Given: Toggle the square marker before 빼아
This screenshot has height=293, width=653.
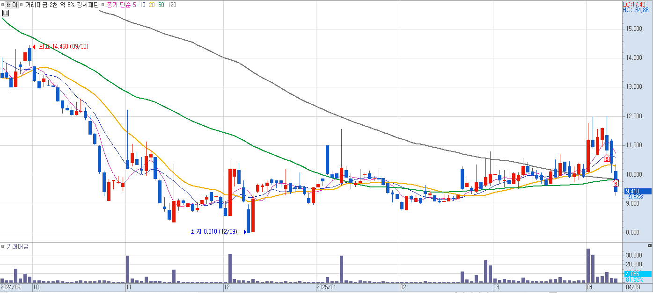Looking at the screenshot, I should (x=3, y=5).
